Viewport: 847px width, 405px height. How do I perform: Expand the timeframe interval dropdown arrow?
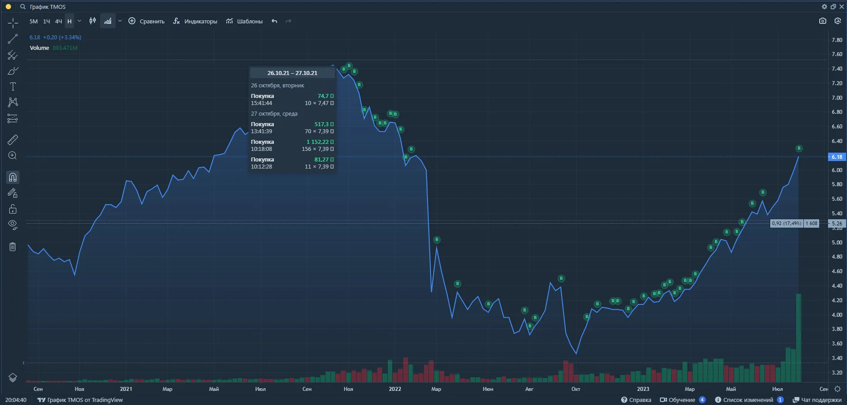(x=79, y=21)
